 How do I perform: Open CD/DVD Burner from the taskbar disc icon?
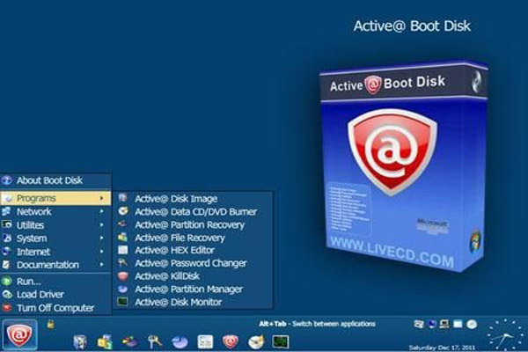point(256,341)
